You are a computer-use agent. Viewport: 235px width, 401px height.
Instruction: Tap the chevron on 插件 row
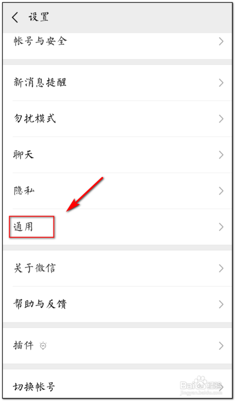(x=221, y=345)
